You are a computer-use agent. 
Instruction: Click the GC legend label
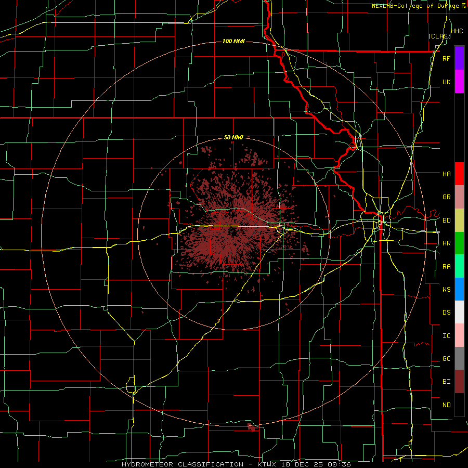446,359
